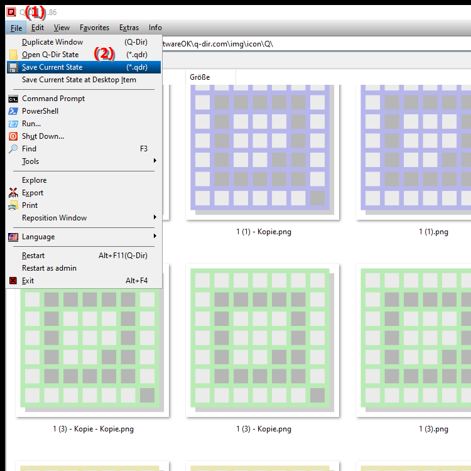The width and height of the screenshot is (471, 471).
Task: Click the red Shut Down icon
Action: (13, 136)
